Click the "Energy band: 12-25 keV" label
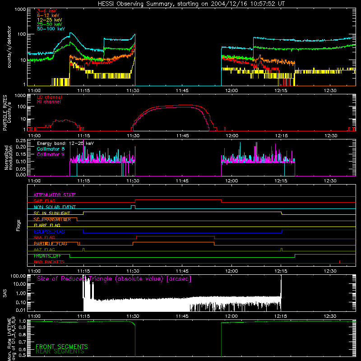The height and width of the screenshot is (361, 361). tap(65, 143)
